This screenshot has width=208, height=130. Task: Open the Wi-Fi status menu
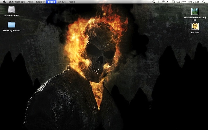click(163, 2)
